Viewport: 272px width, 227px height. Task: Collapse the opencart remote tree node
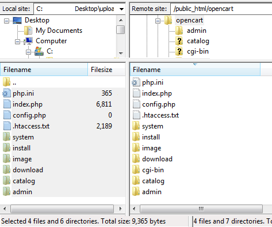158,21
